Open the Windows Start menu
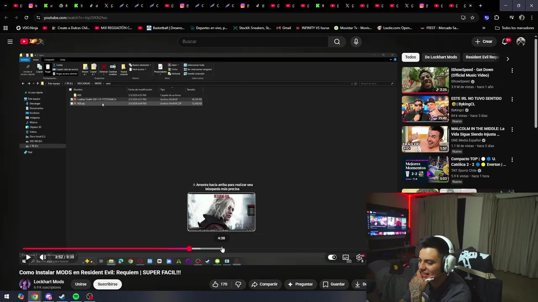538x302 pixels. [7, 297]
